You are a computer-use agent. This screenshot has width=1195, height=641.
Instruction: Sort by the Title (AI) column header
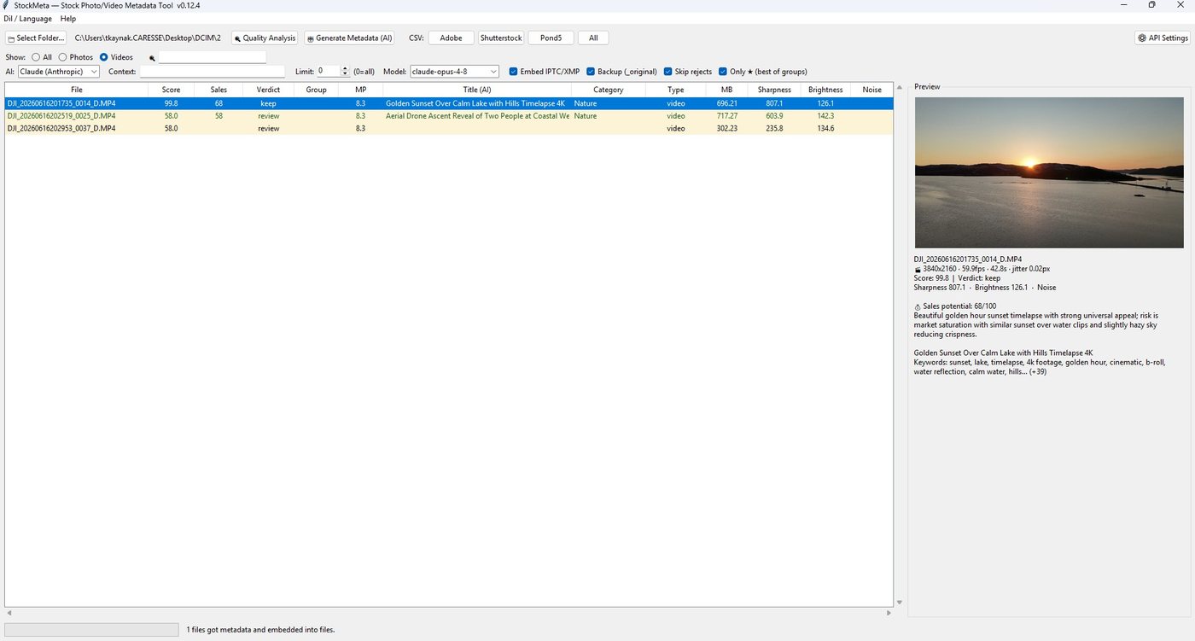[x=477, y=90]
